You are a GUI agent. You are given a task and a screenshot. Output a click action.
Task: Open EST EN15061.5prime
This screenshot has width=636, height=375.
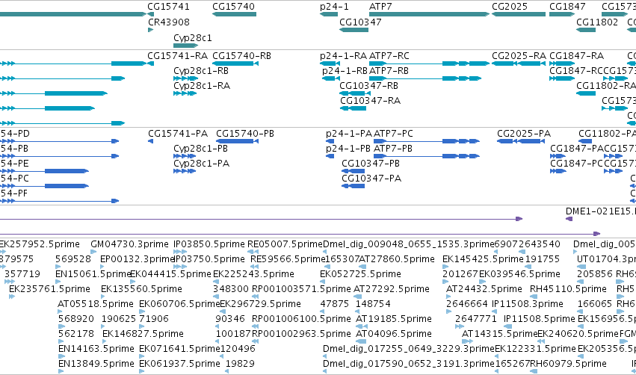(93, 274)
